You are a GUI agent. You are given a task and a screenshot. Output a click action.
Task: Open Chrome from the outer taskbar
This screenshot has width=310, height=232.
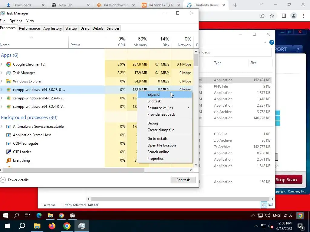click(67, 226)
